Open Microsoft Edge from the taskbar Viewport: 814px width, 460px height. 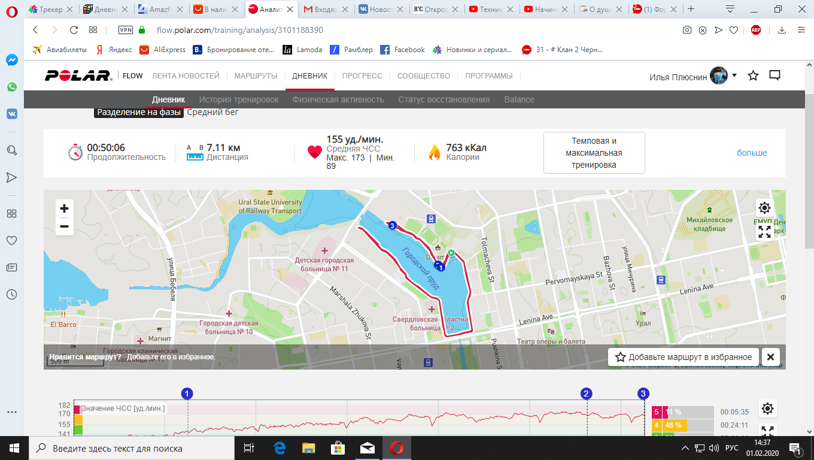279,448
